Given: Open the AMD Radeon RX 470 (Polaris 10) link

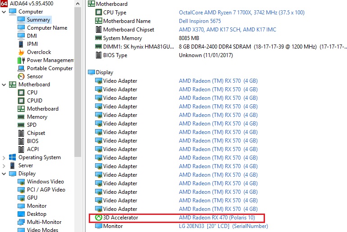Looking at the screenshot, I should pyautogui.click(x=217, y=218).
